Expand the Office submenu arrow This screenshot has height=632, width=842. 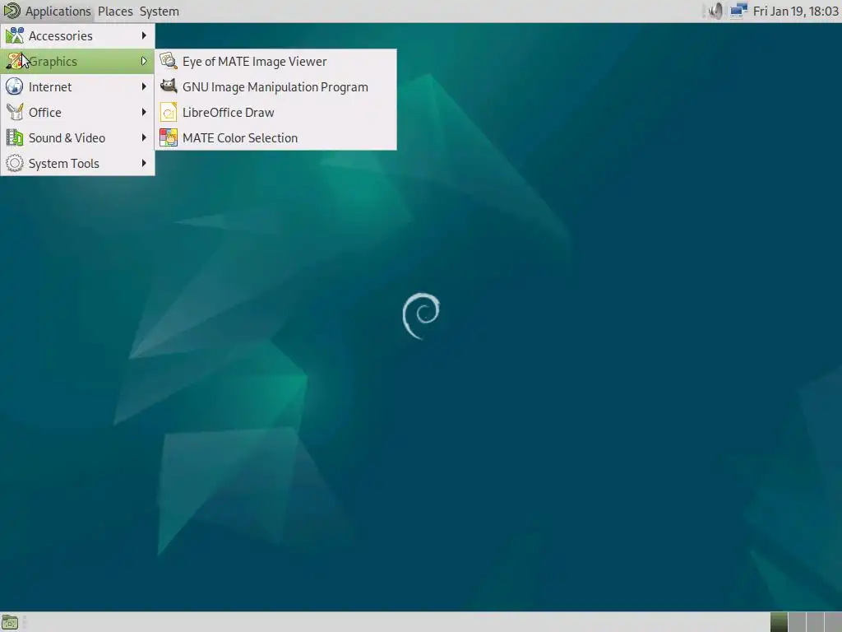coord(144,112)
